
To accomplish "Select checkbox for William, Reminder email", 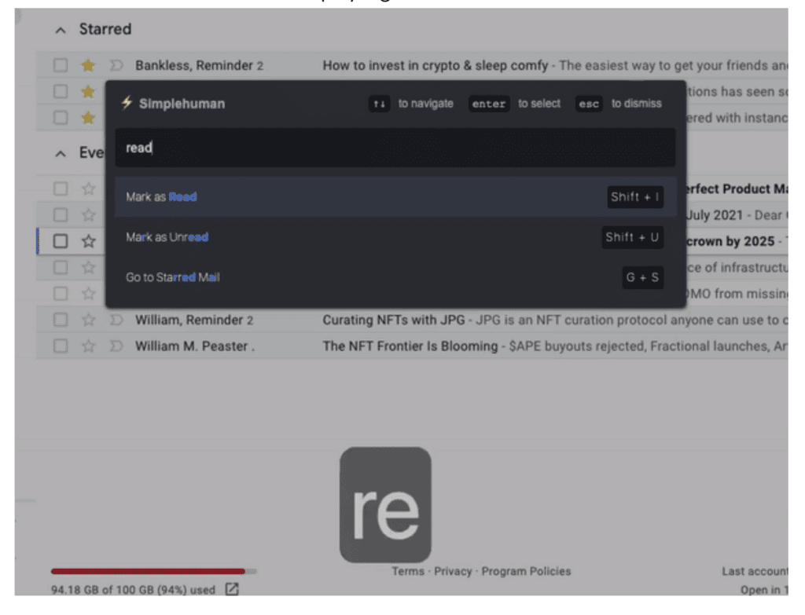I will (x=61, y=320).
